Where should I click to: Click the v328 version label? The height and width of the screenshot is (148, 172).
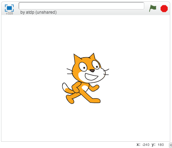pyautogui.click(x=9, y=13)
